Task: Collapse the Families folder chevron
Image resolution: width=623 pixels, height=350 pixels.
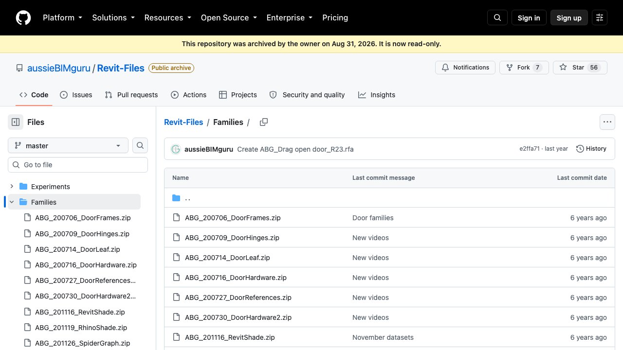Action: pyautogui.click(x=12, y=202)
